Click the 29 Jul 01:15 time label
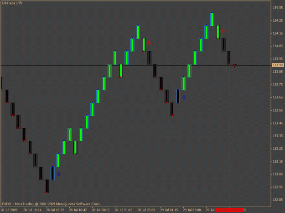Image resolution: width=285 pixels, height=213 pixels. coord(169,210)
